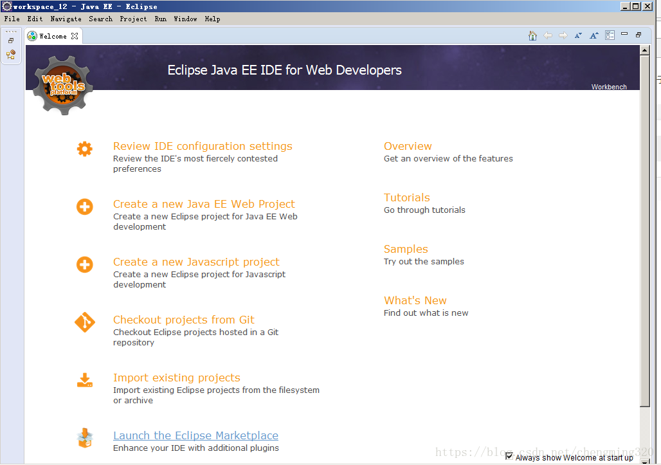The image size is (661, 465).
Task: Click the Git diamond icon
Action: tap(85, 322)
